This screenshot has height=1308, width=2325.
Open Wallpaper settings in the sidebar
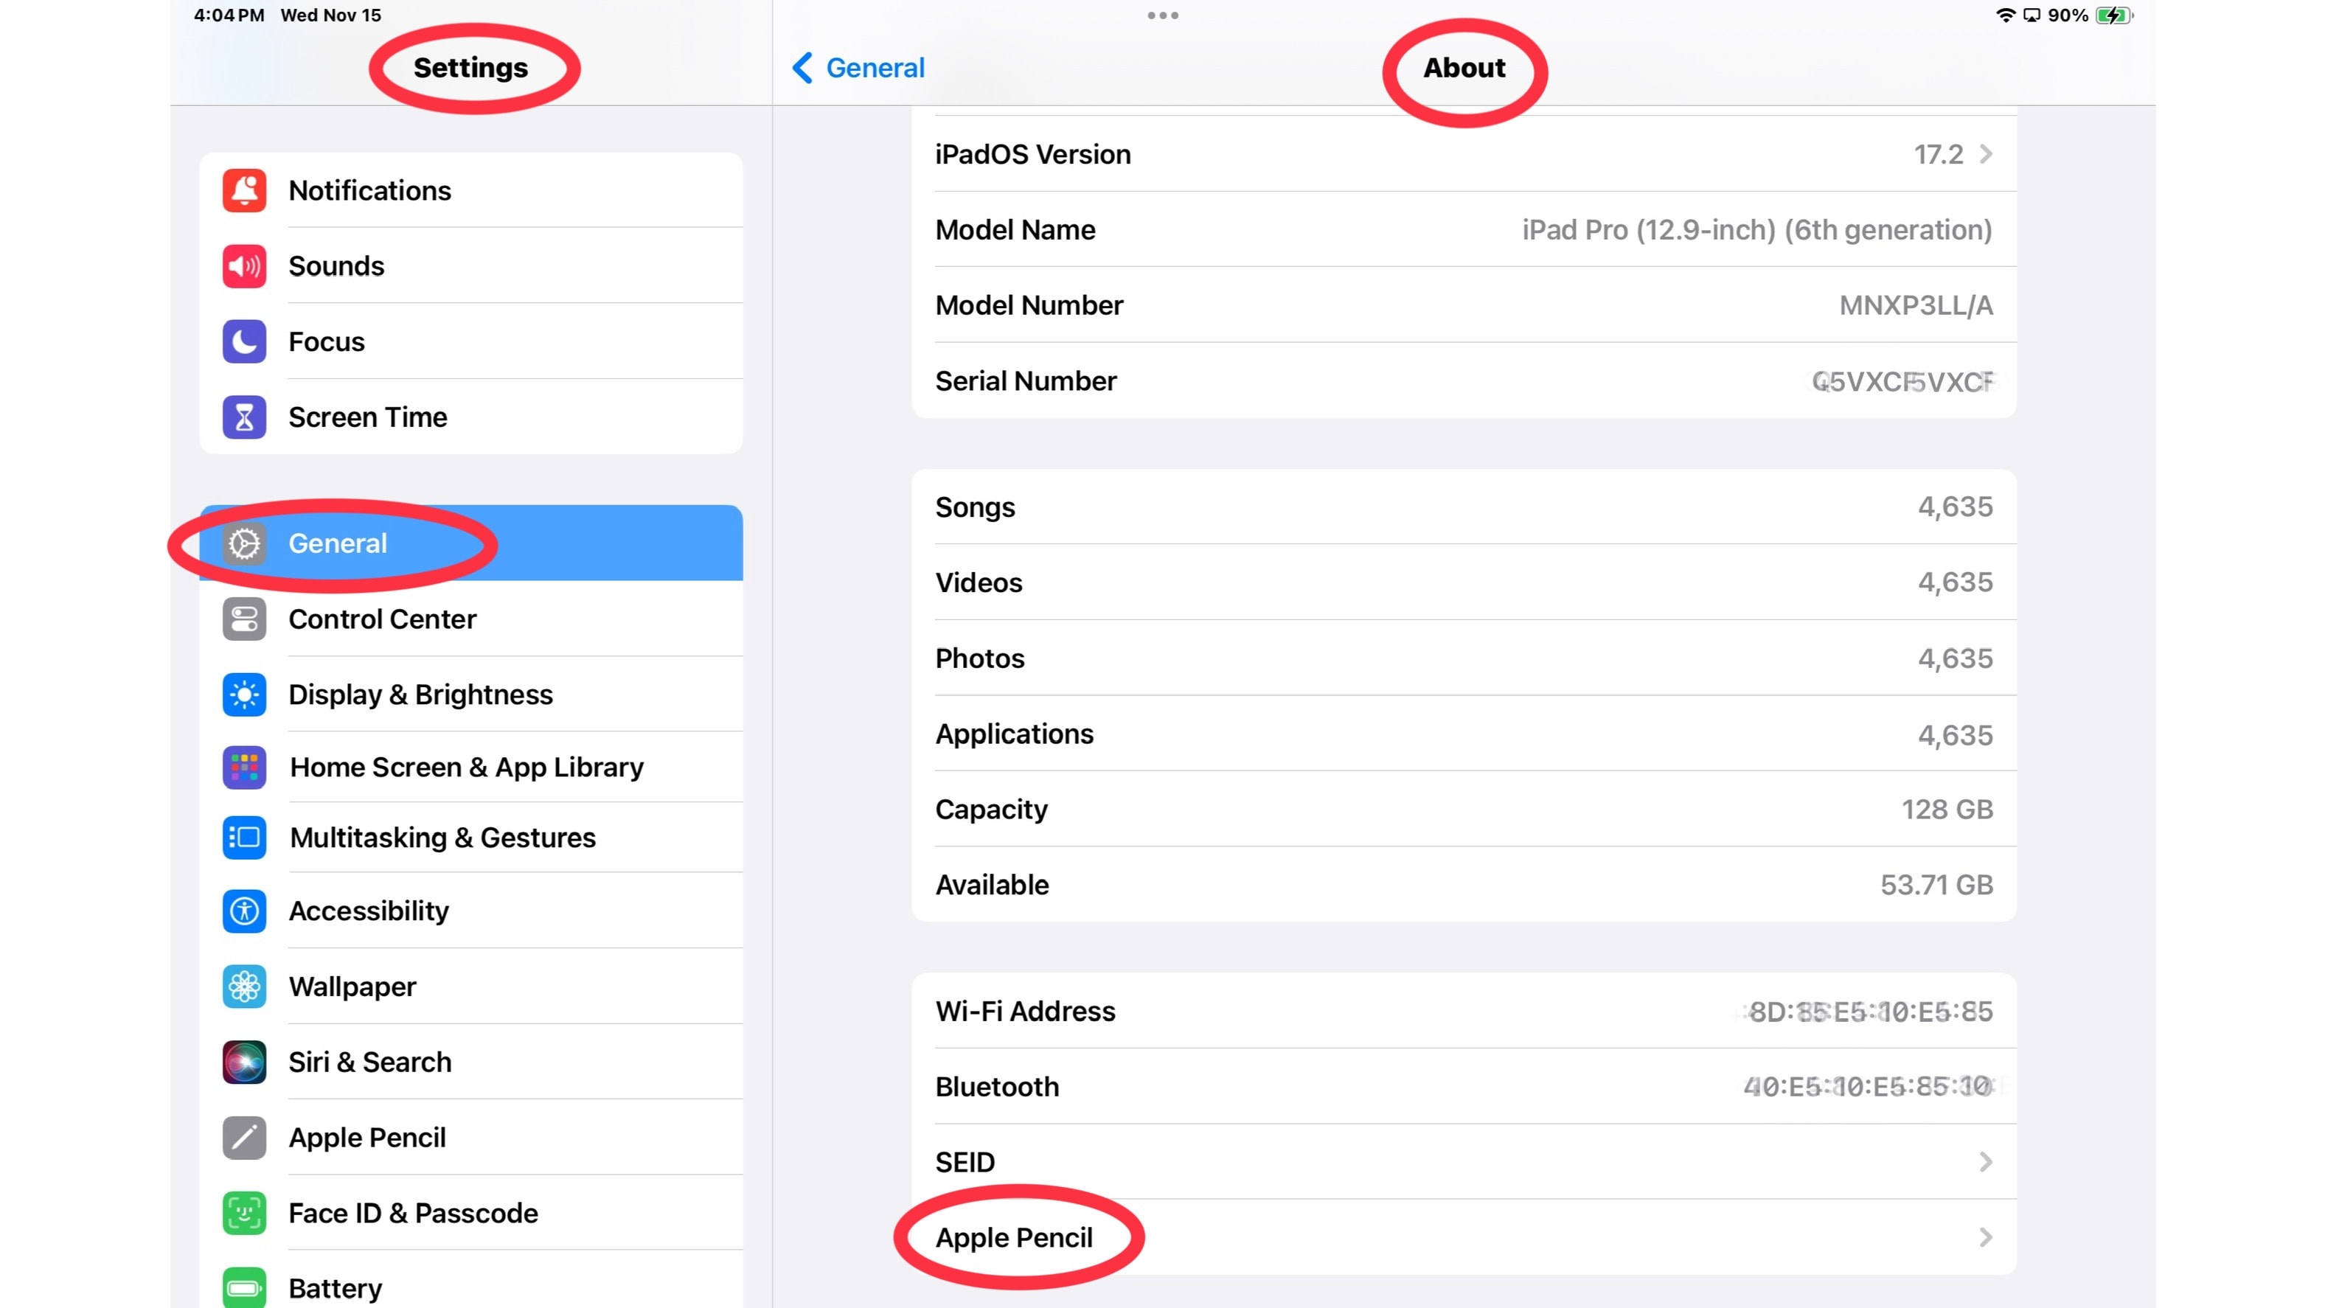(352, 987)
